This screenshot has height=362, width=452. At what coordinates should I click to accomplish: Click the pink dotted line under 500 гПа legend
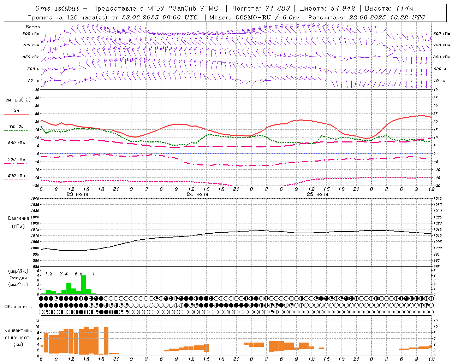click(16, 180)
